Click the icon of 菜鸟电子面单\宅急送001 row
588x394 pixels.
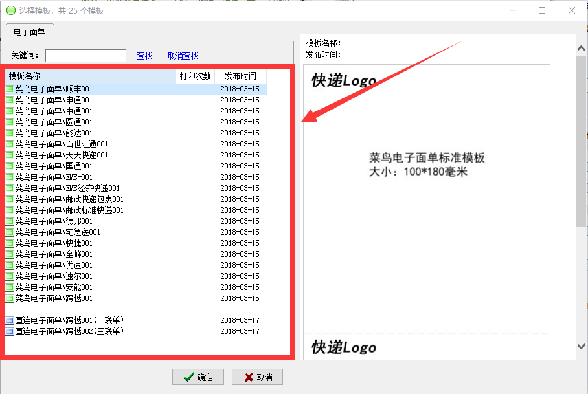(x=10, y=232)
